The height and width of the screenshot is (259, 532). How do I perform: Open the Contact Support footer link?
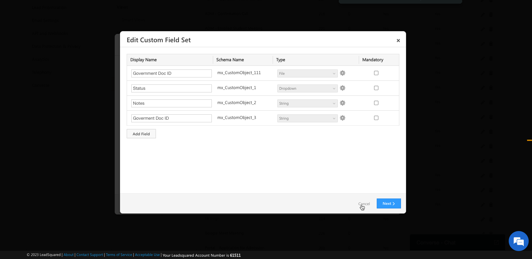tap(89, 255)
